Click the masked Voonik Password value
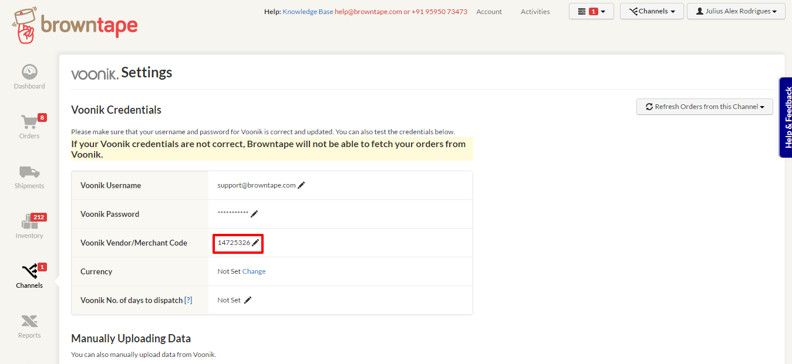The width and height of the screenshot is (792, 364). tap(233, 213)
